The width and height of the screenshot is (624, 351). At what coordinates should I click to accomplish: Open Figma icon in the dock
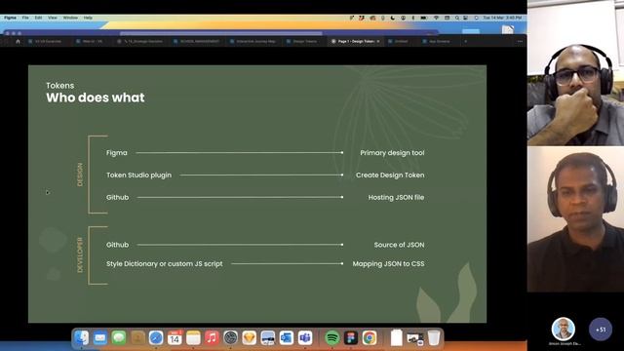click(x=351, y=338)
